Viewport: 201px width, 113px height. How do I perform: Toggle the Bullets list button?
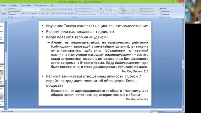[x=54, y=10]
